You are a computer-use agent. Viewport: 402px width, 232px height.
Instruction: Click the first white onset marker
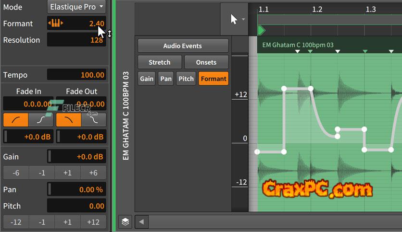297,51
